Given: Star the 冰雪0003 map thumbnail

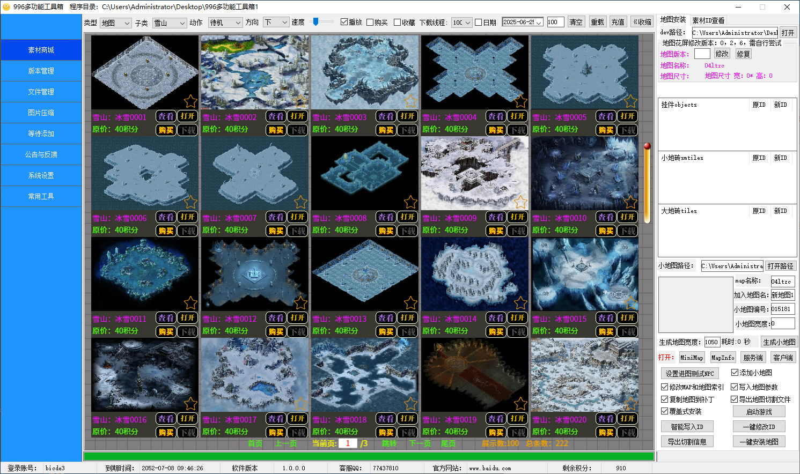Looking at the screenshot, I should 410,101.
